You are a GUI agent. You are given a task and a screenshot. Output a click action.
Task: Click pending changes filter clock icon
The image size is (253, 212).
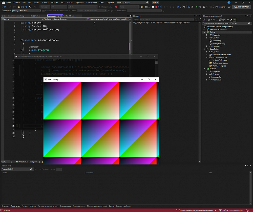coord(209,20)
